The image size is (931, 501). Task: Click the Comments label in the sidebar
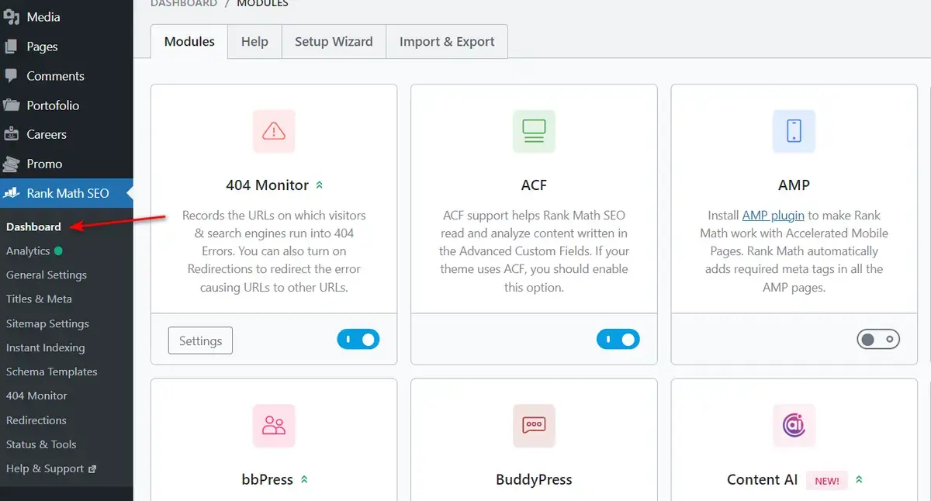pos(55,76)
